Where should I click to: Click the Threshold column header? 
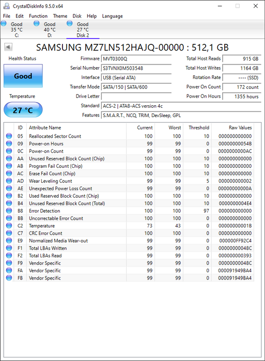coord(197,127)
